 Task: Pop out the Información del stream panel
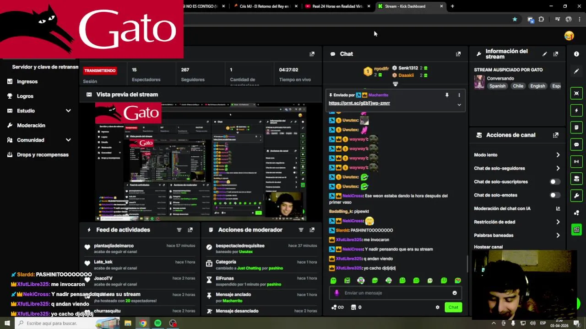click(x=556, y=54)
